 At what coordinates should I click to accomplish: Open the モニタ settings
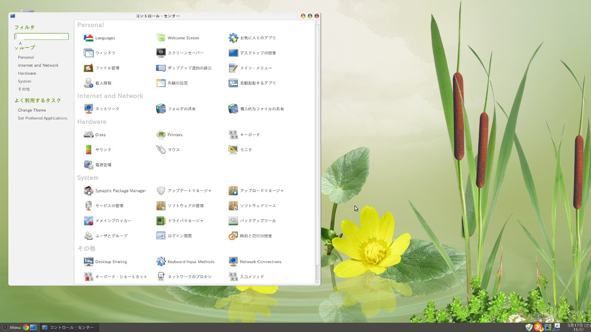click(240, 150)
